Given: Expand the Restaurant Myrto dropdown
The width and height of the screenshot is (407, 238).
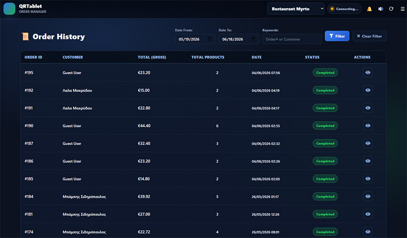Looking at the screenshot, I should [x=296, y=9].
